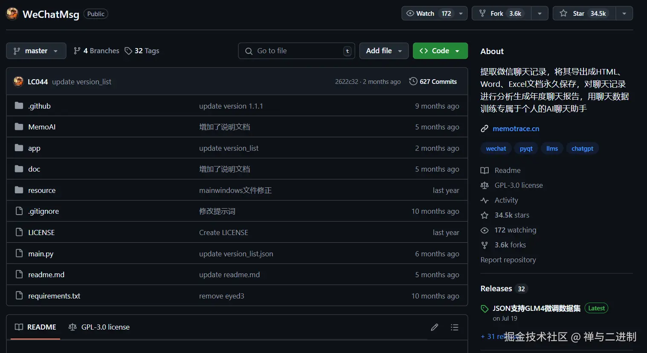
Task: Open the star lists dropdown arrow
Action: pos(624,13)
